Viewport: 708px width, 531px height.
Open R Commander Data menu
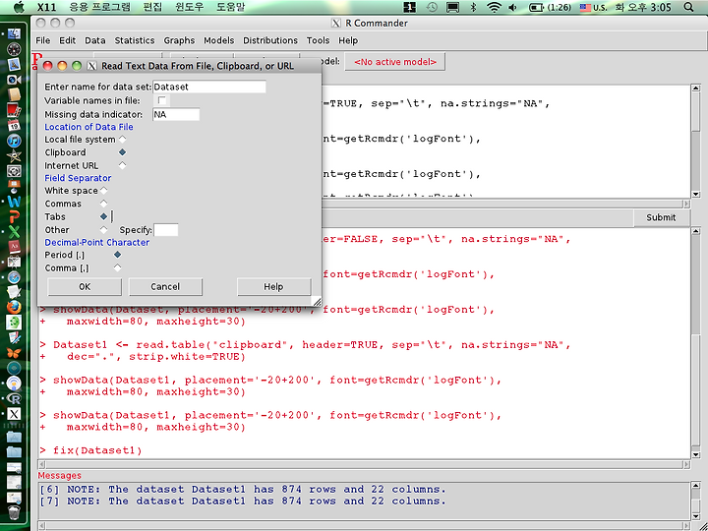point(94,40)
